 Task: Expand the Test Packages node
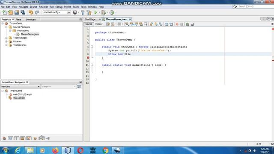click(6, 38)
